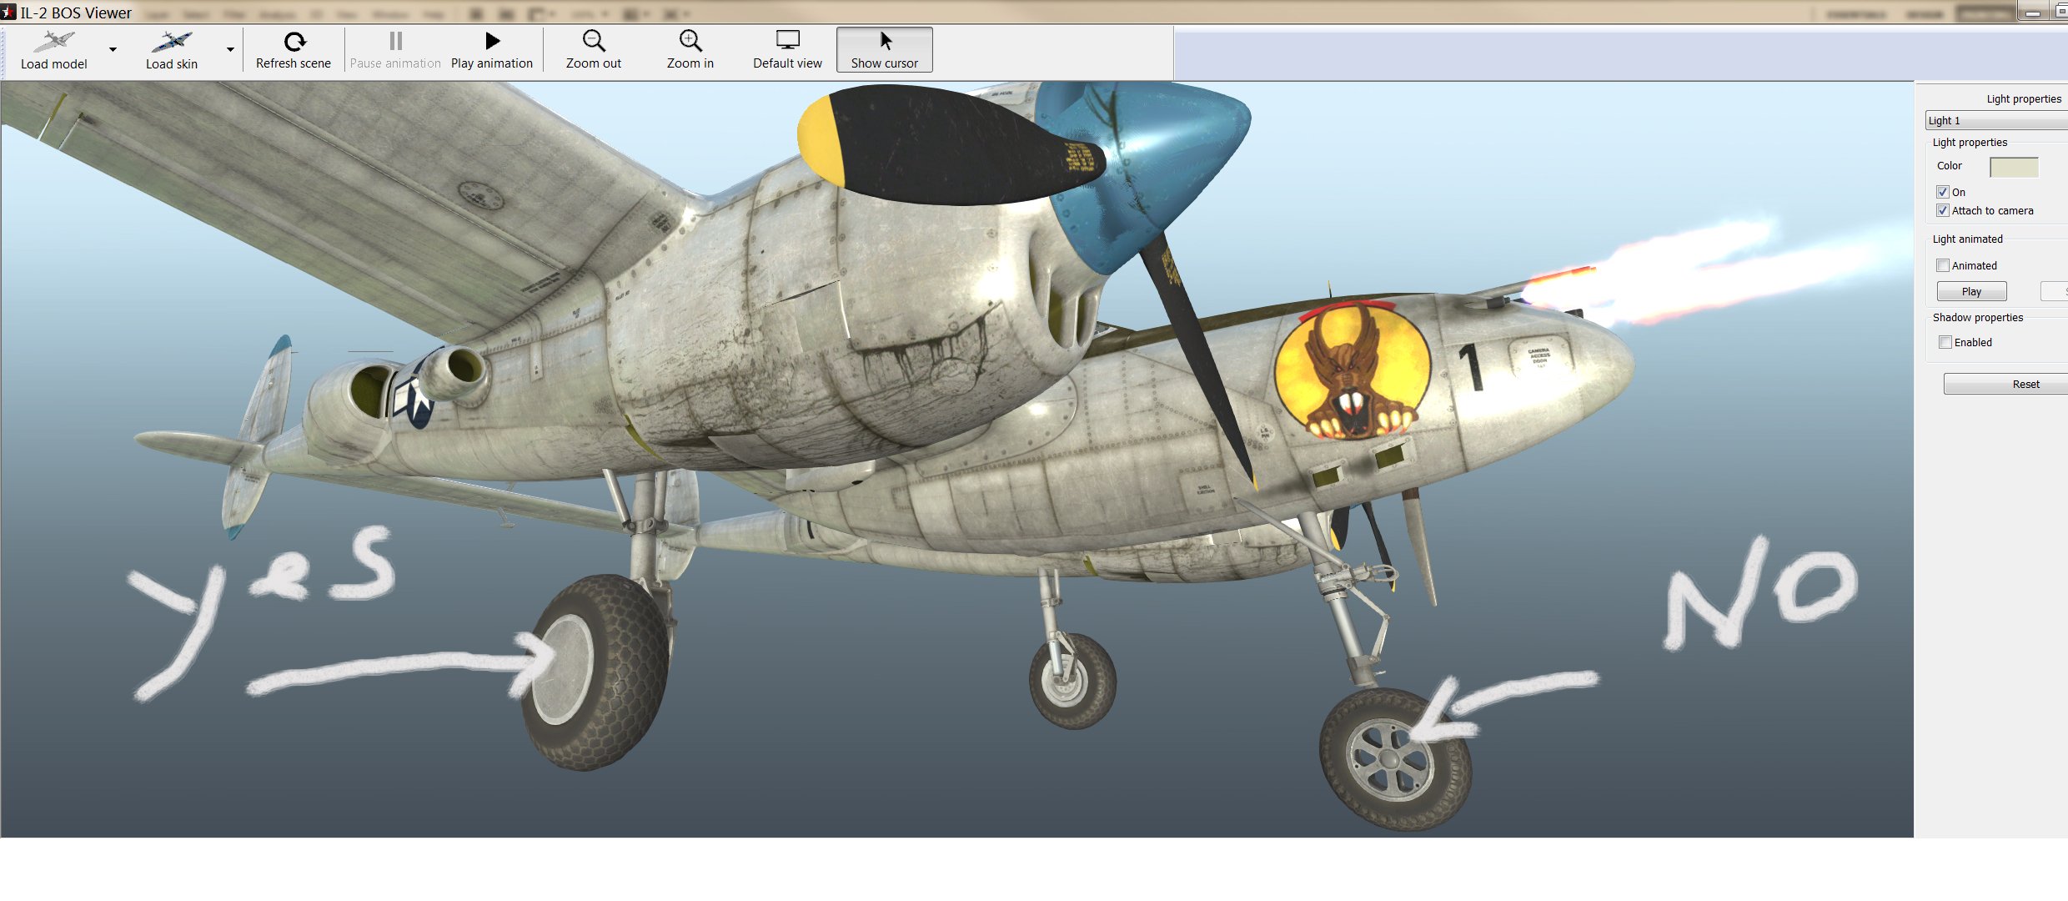Screen dimensions: 2068x901
Task: Open the Light 1 selector dropdown
Action: pos(1996,121)
